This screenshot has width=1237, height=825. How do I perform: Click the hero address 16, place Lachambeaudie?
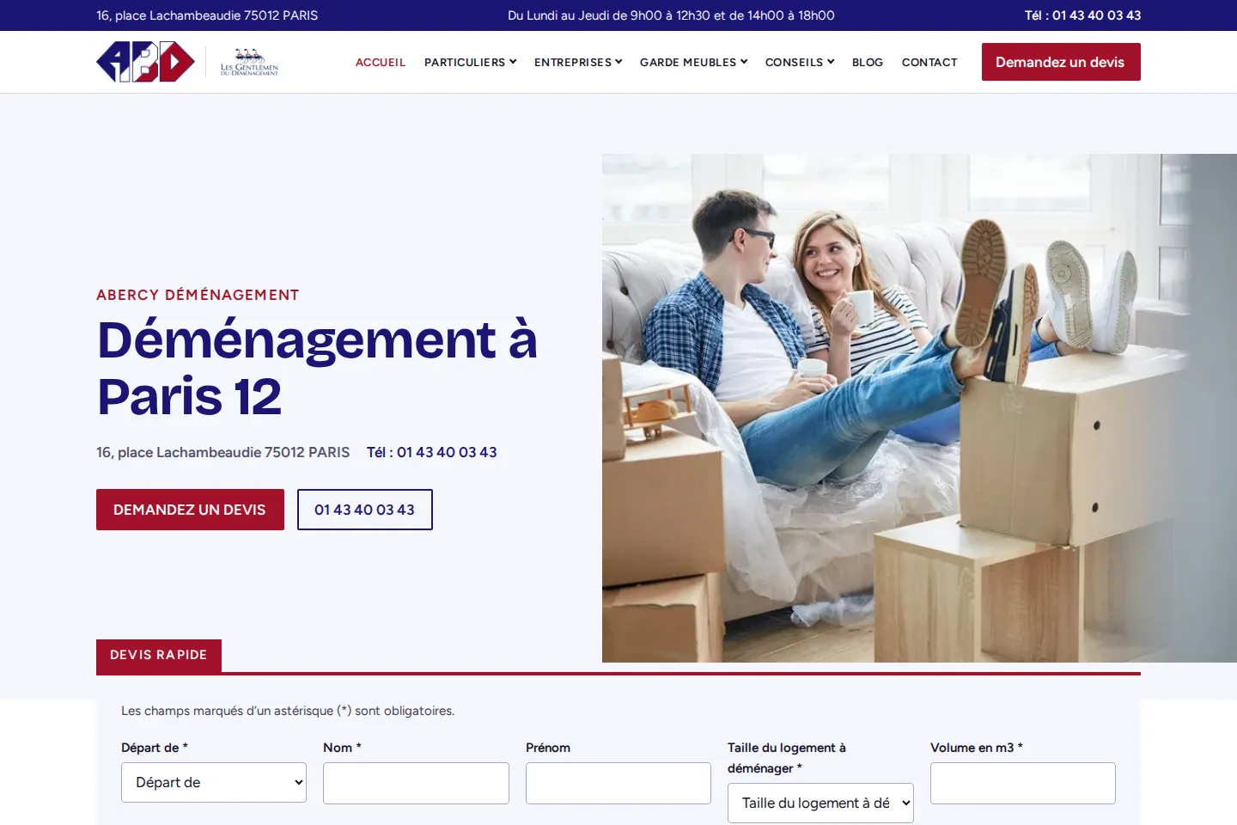(223, 452)
